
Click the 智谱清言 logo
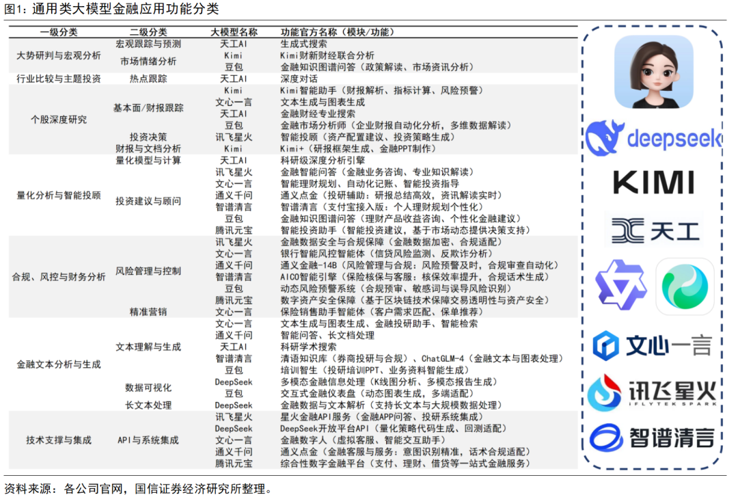pos(653,438)
